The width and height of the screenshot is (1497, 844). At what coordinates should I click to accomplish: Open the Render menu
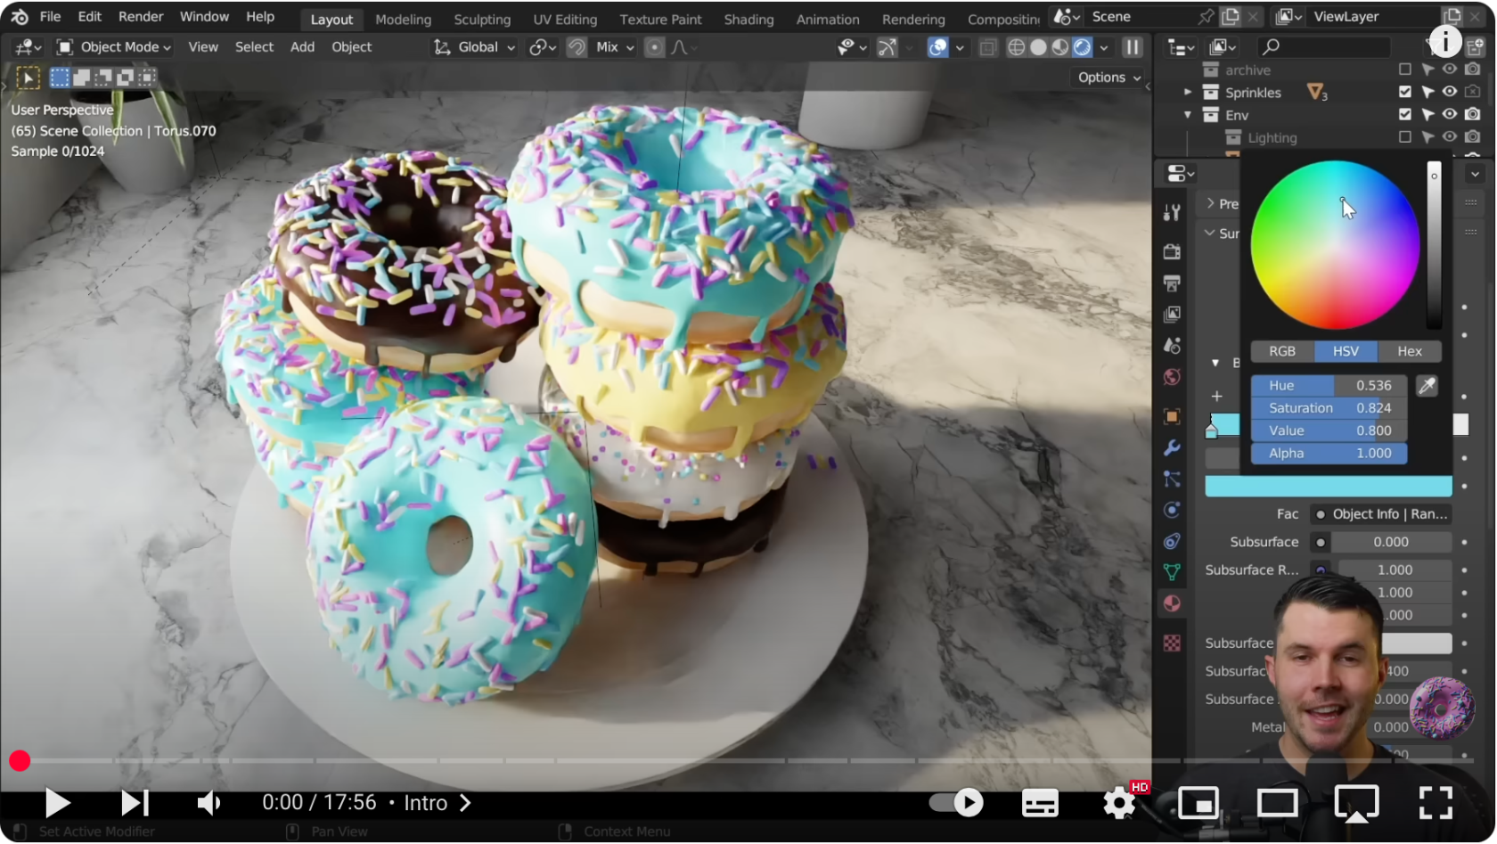pyautogui.click(x=141, y=17)
